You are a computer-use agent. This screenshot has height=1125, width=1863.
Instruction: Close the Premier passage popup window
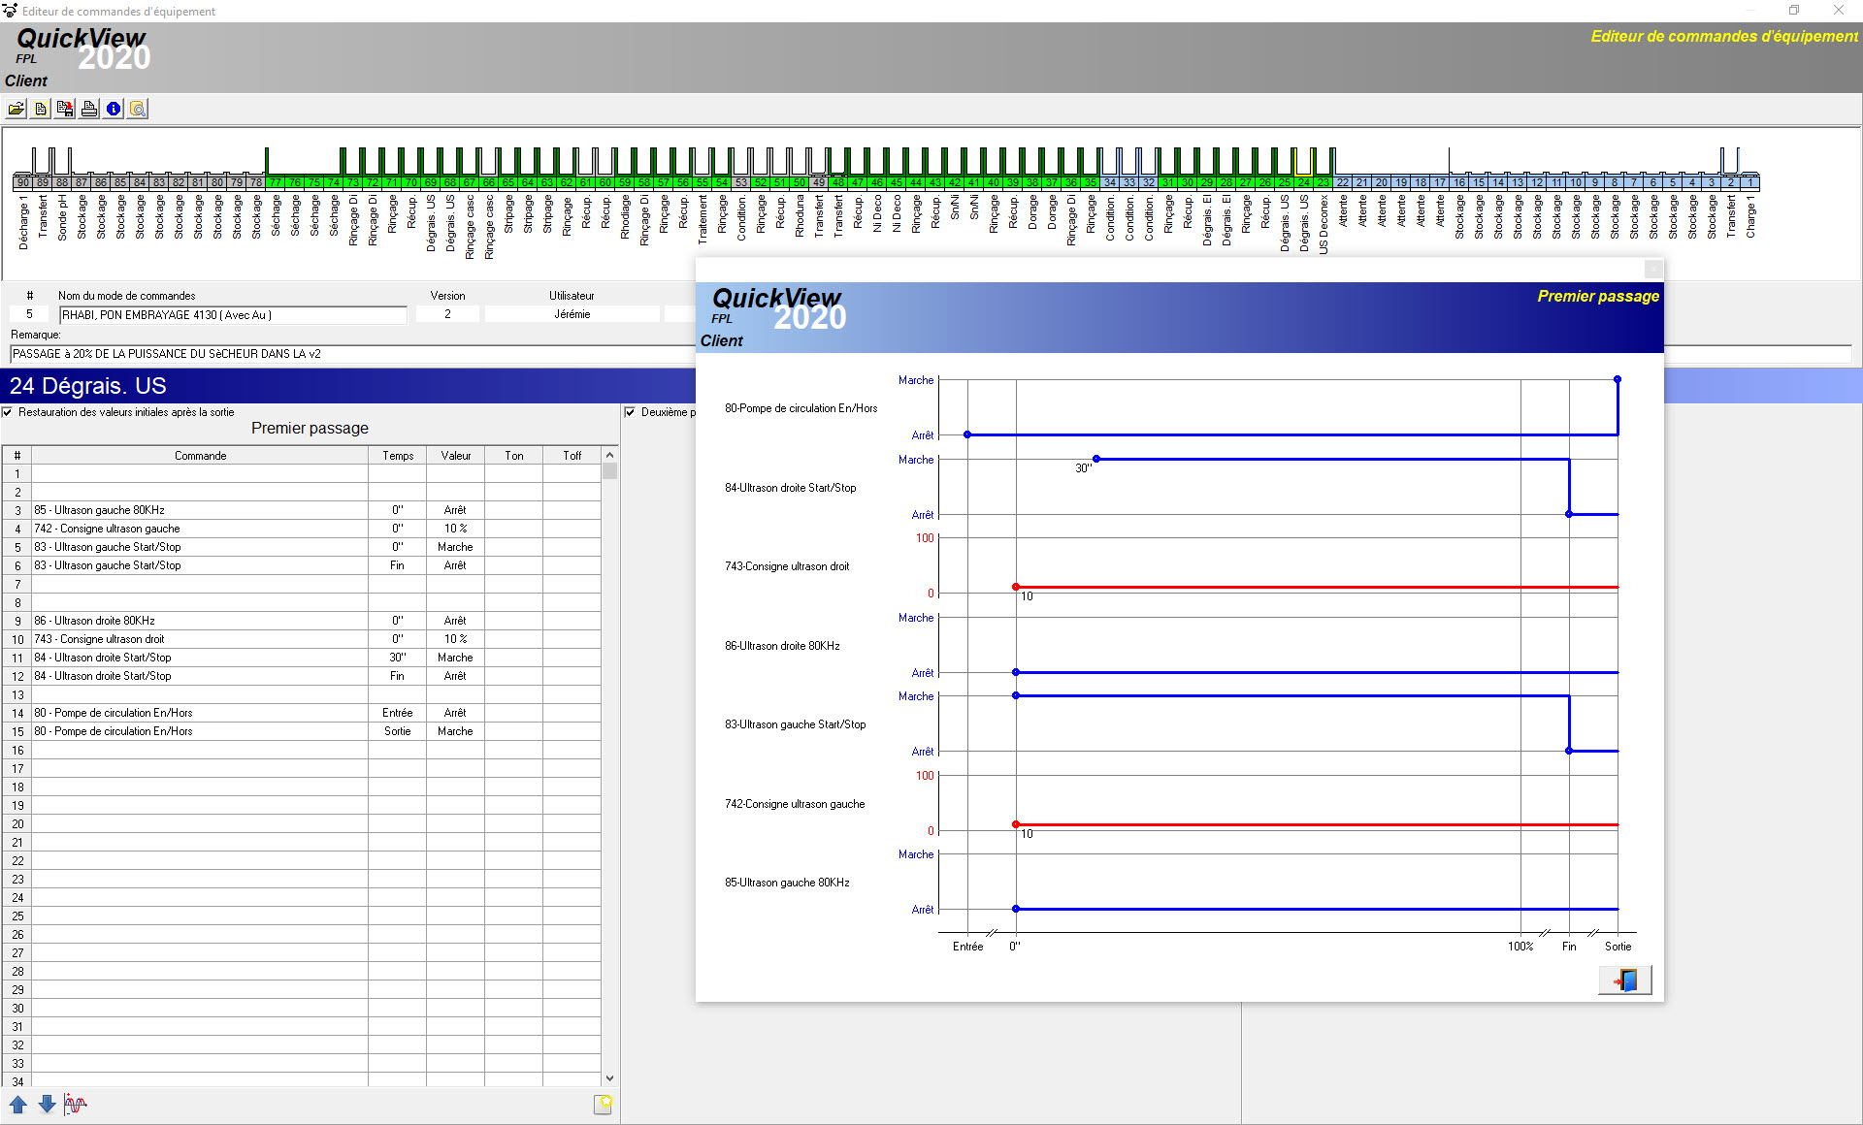1653,269
